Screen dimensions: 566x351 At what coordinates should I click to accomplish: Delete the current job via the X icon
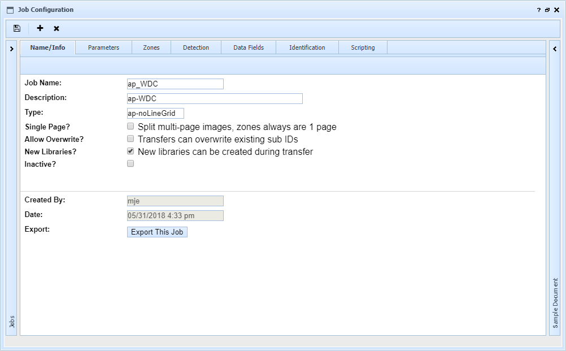[x=55, y=28]
